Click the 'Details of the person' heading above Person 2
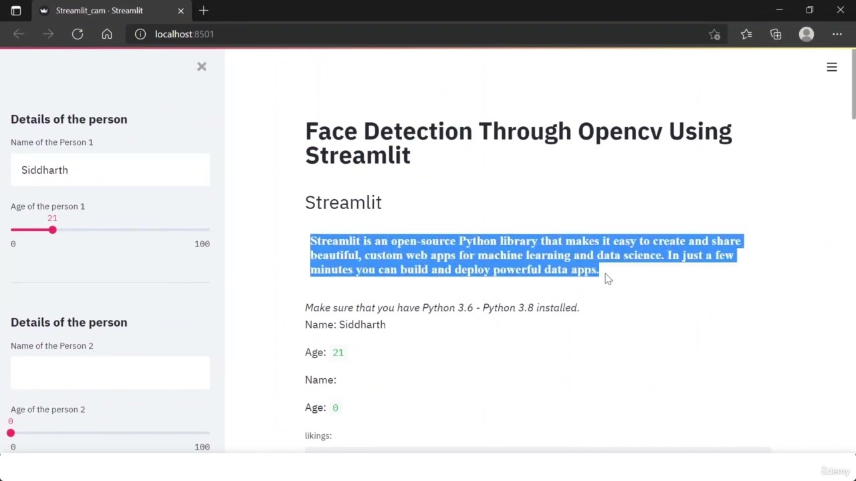Screen dimensions: 856x481 (69, 322)
